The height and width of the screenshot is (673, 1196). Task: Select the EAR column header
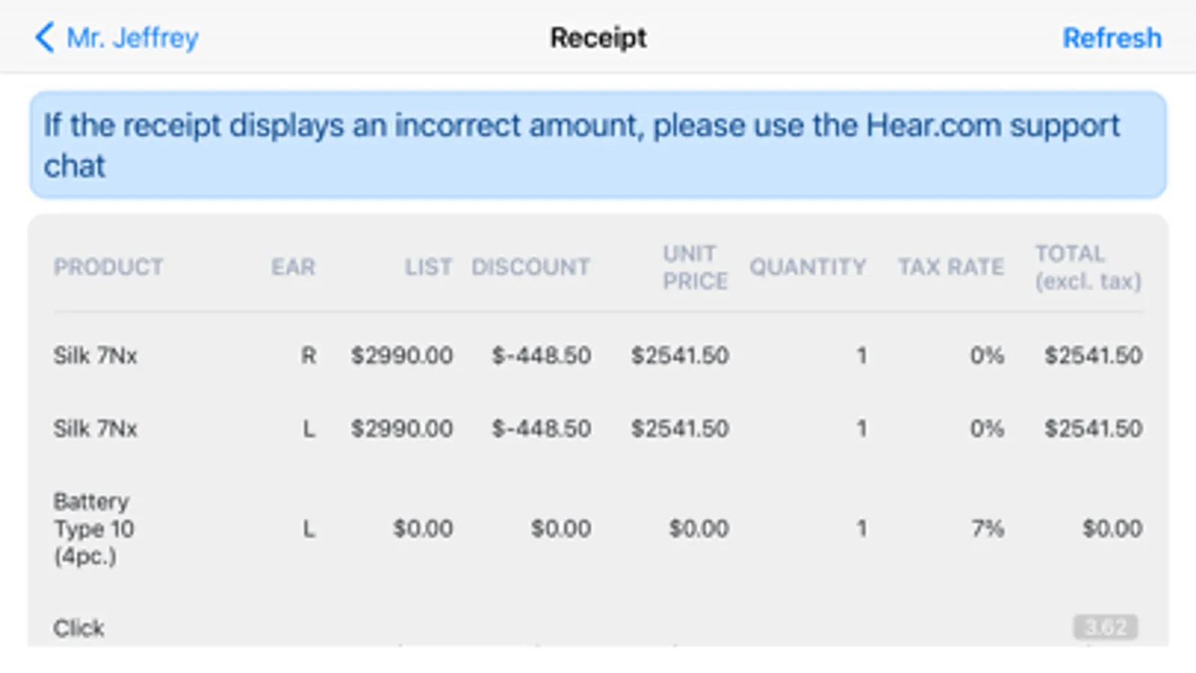[293, 267]
